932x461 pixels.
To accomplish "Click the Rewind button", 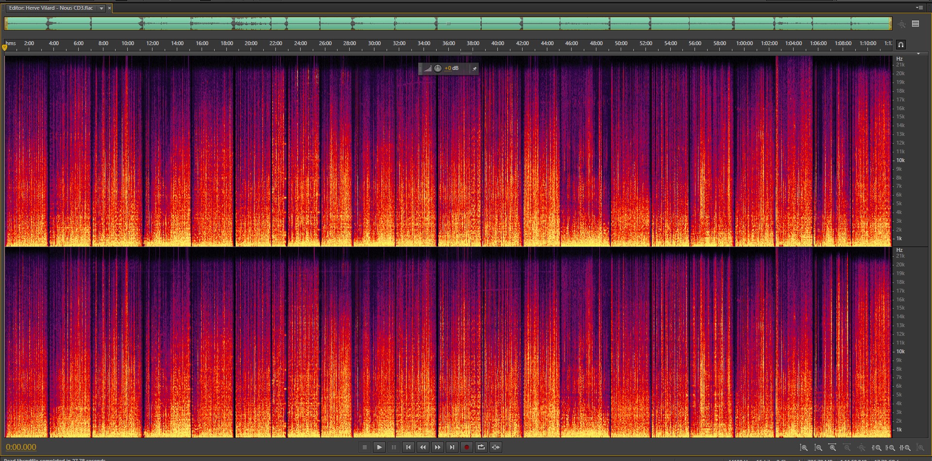I will pos(423,447).
